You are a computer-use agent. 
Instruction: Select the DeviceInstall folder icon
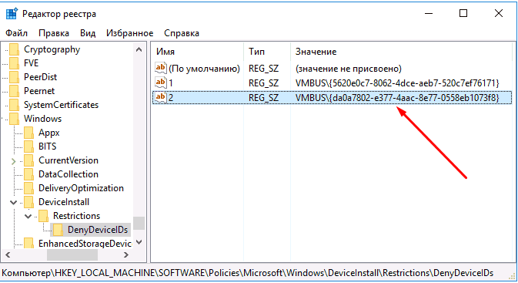coord(28,202)
